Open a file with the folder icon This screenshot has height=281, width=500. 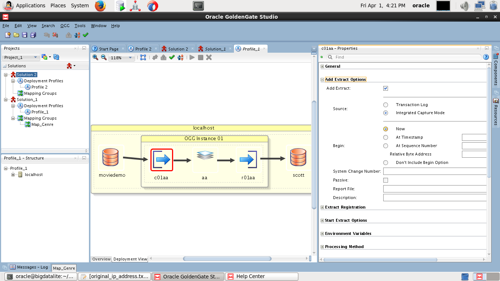pos(16,35)
